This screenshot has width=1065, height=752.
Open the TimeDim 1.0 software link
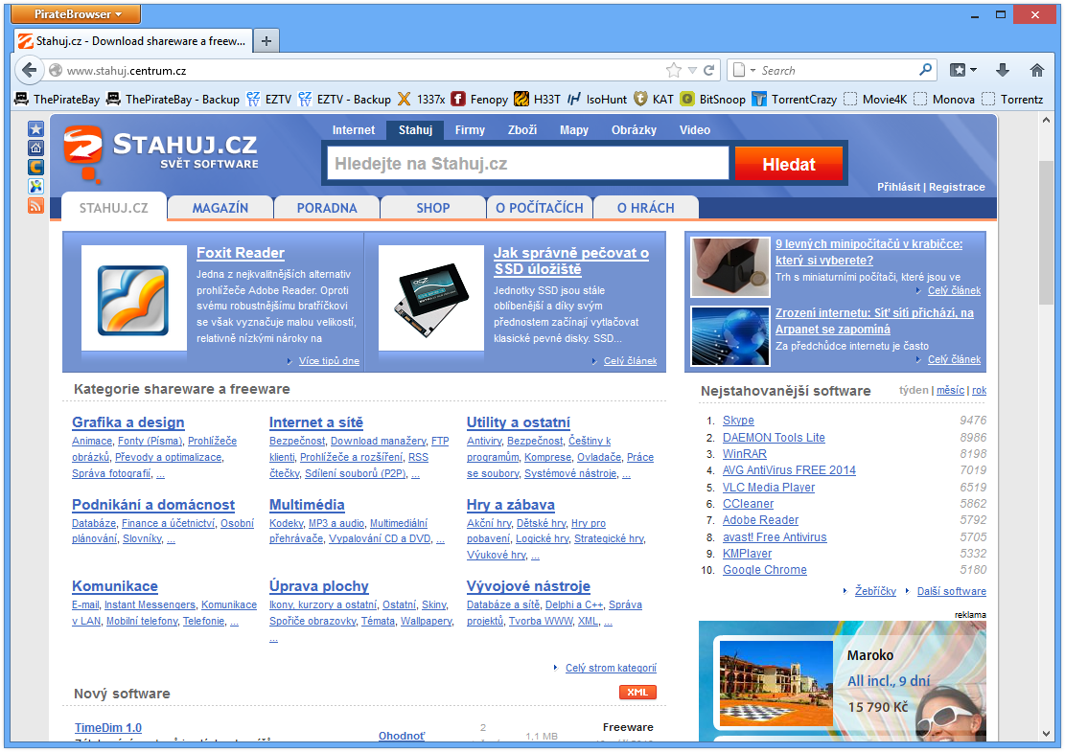tap(108, 727)
